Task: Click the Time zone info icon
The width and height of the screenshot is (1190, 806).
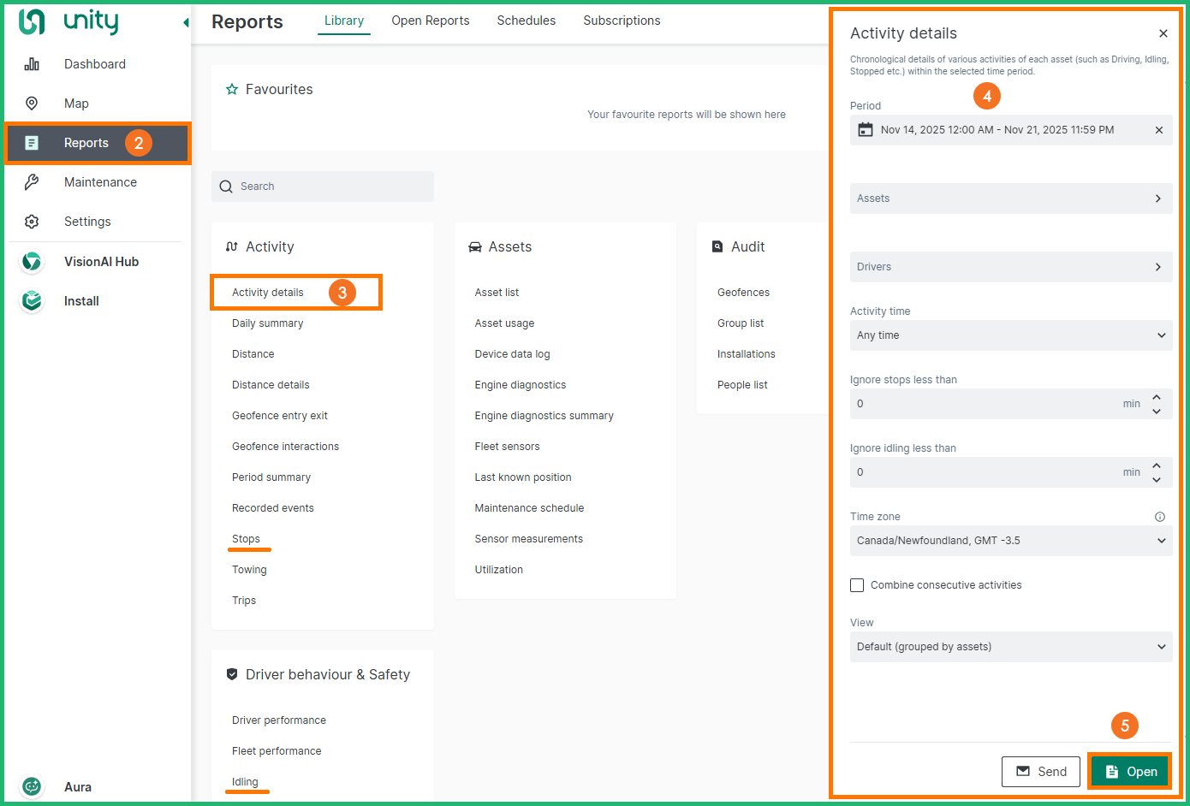Action: point(1159,517)
